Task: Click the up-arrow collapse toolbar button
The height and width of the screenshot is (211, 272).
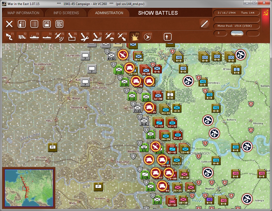Action: click(167, 37)
